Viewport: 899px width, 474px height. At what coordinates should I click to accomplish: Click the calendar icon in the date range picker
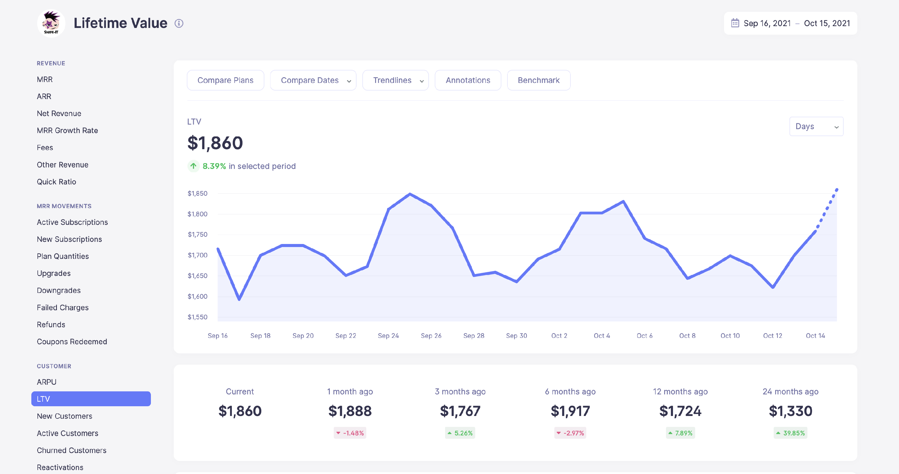[736, 23]
